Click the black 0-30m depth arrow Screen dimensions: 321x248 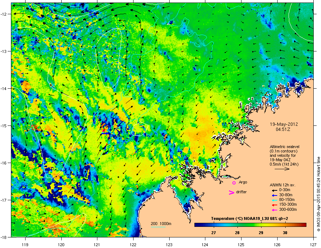275,190
